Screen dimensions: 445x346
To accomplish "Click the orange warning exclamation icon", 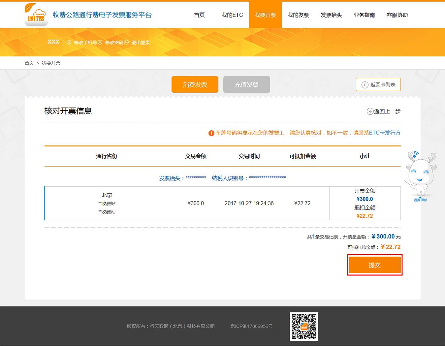I will 211,133.
